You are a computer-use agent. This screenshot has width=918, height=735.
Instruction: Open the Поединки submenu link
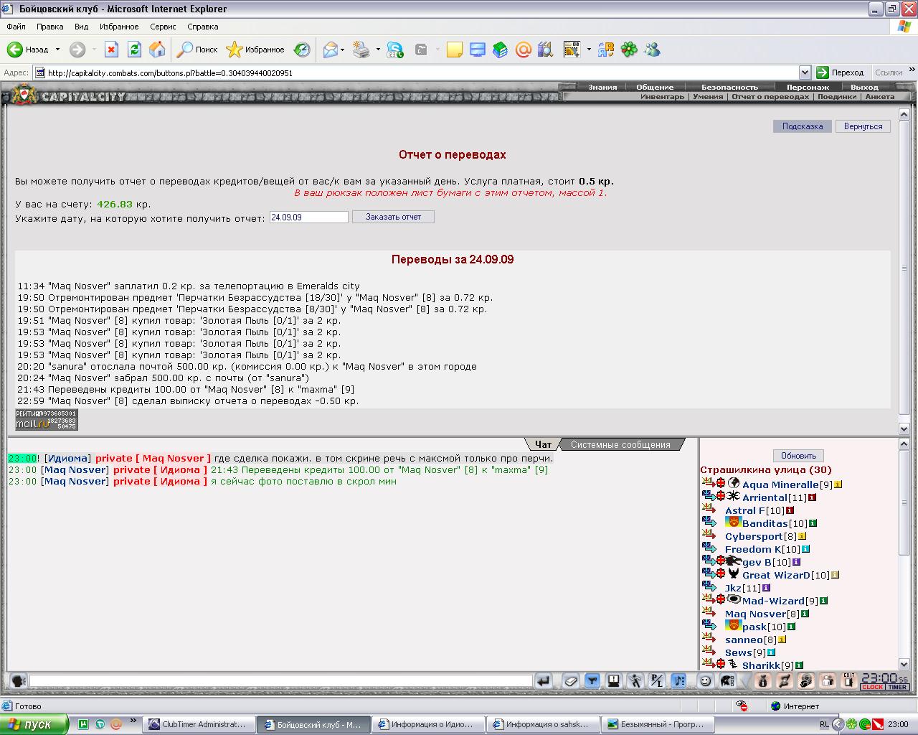(x=837, y=96)
